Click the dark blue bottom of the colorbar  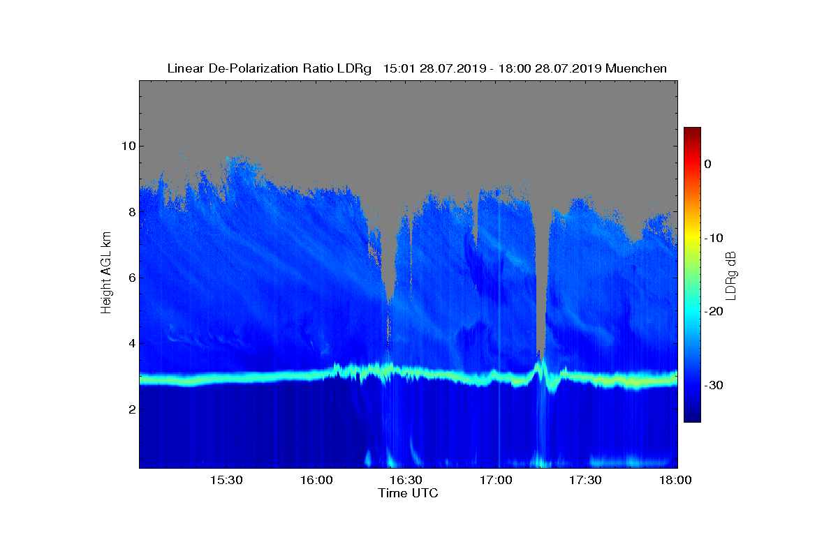692,415
